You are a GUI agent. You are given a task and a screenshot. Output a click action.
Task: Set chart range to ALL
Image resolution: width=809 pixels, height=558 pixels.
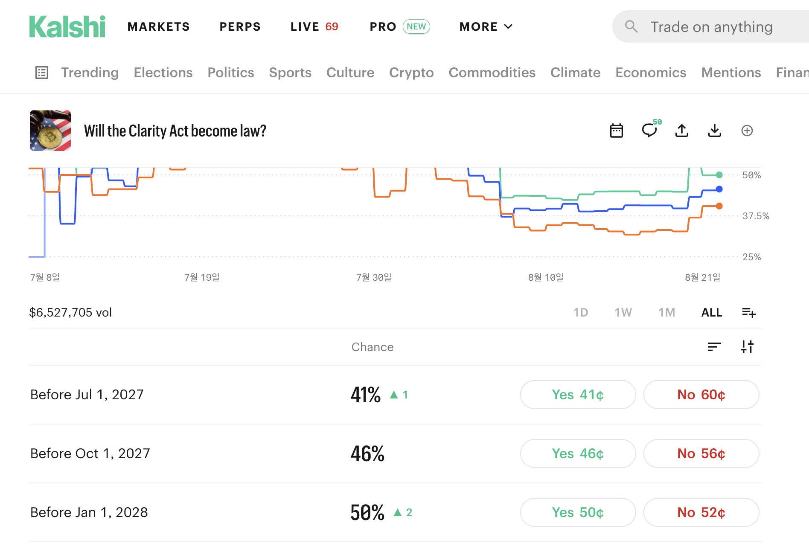click(x=712, y=313)
